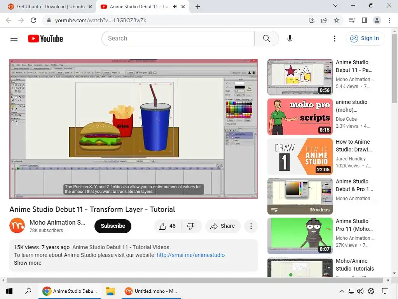The width and height of the screenshot is (398, 299).
Task: Expand the tab search chevron
Action: 335,5
